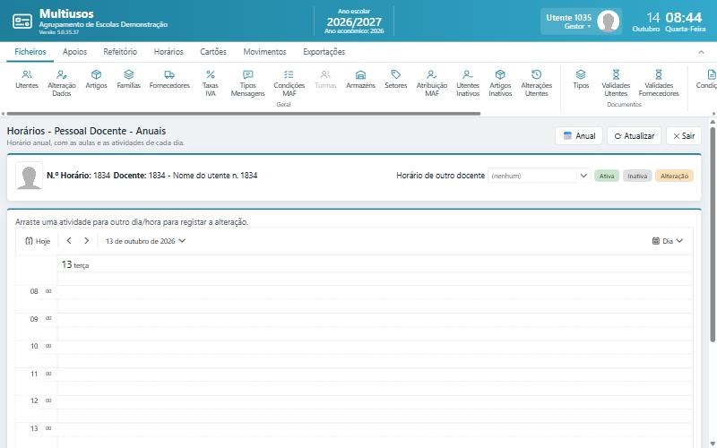Click the Atualizar button
717x448 pixels.
coord(634,136)
